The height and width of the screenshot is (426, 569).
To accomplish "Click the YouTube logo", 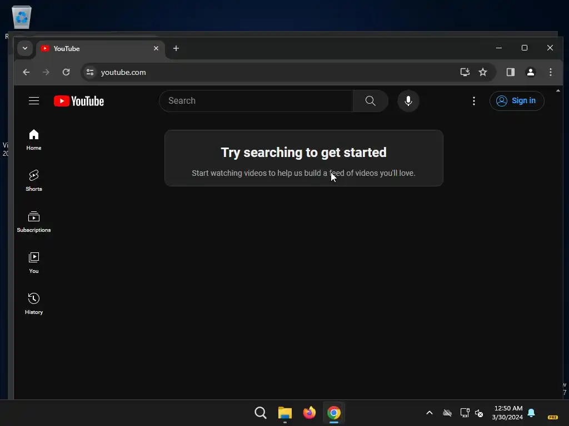I will (x=79, y=101).
